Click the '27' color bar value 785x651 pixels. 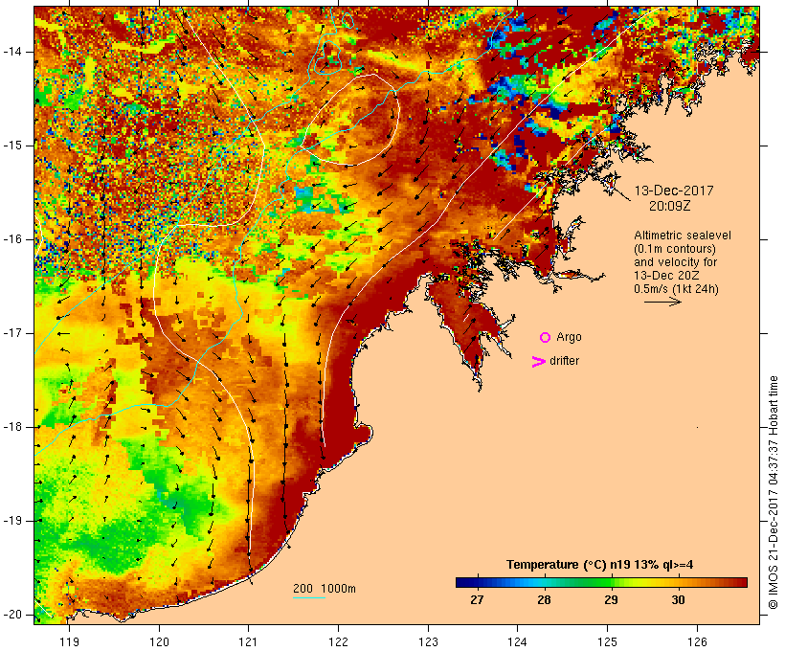point(477,600)
